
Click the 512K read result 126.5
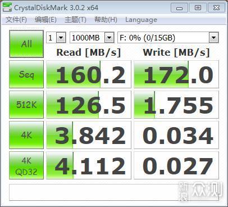(89, 105)
